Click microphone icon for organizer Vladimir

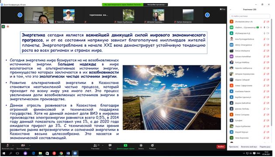tap(265, 27)
